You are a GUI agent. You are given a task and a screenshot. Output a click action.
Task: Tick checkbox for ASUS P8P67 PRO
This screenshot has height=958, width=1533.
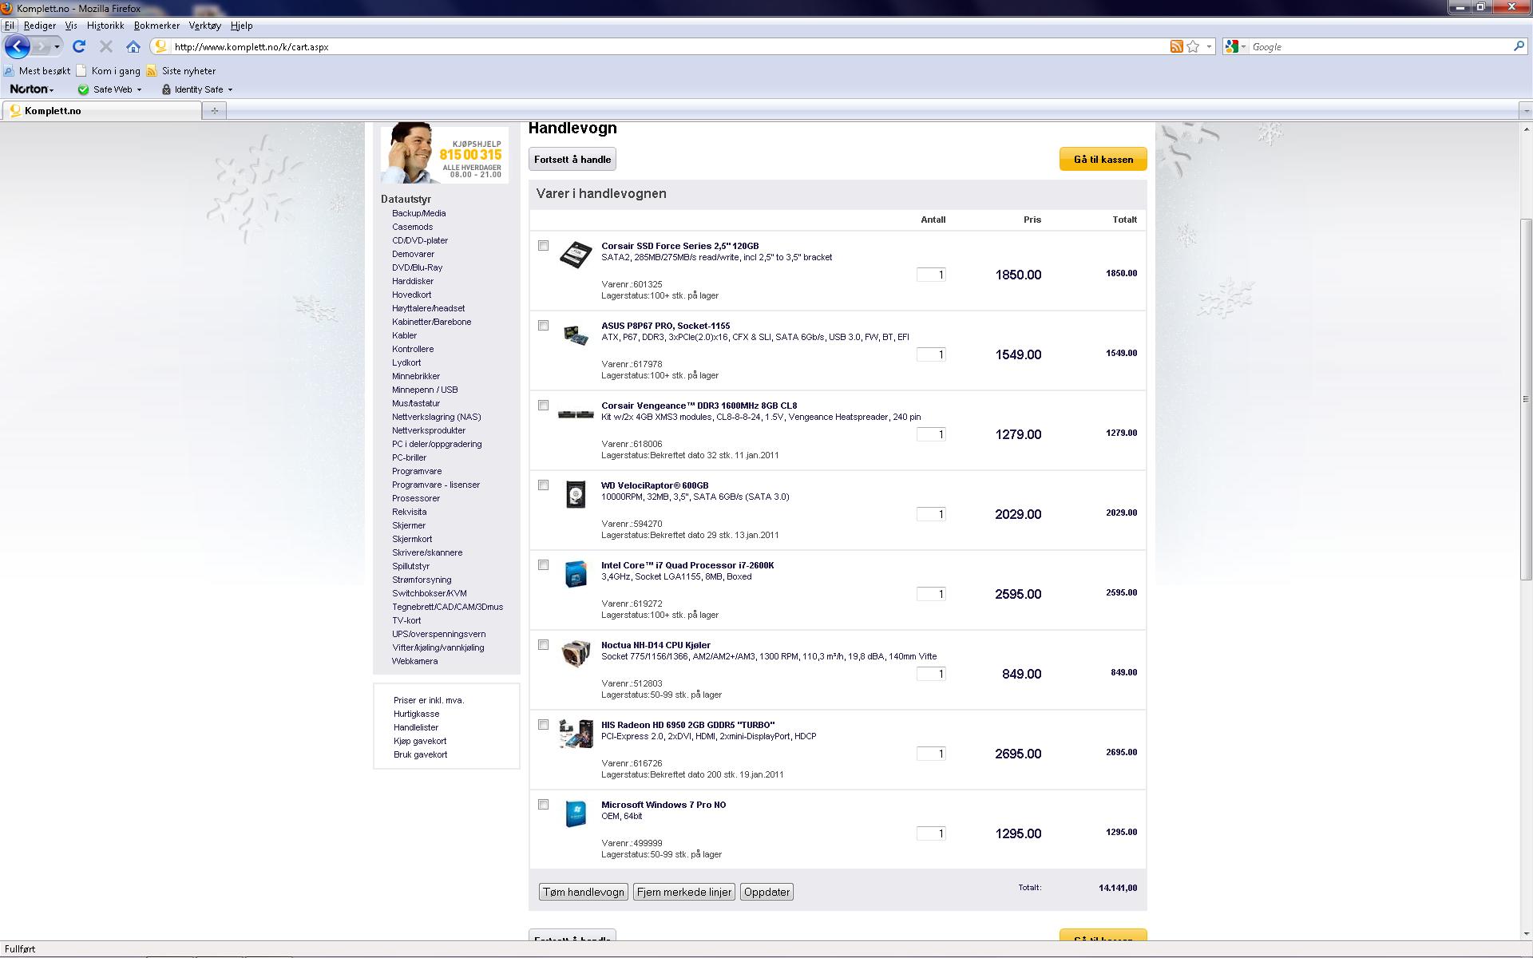(544, 326)
